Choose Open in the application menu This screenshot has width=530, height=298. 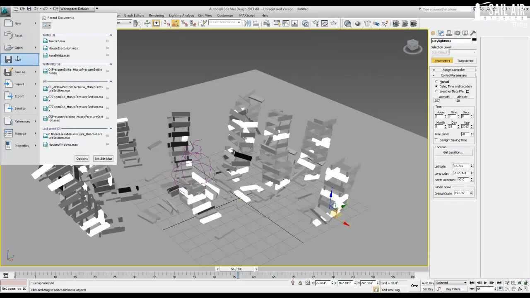[x=19, y=48]
